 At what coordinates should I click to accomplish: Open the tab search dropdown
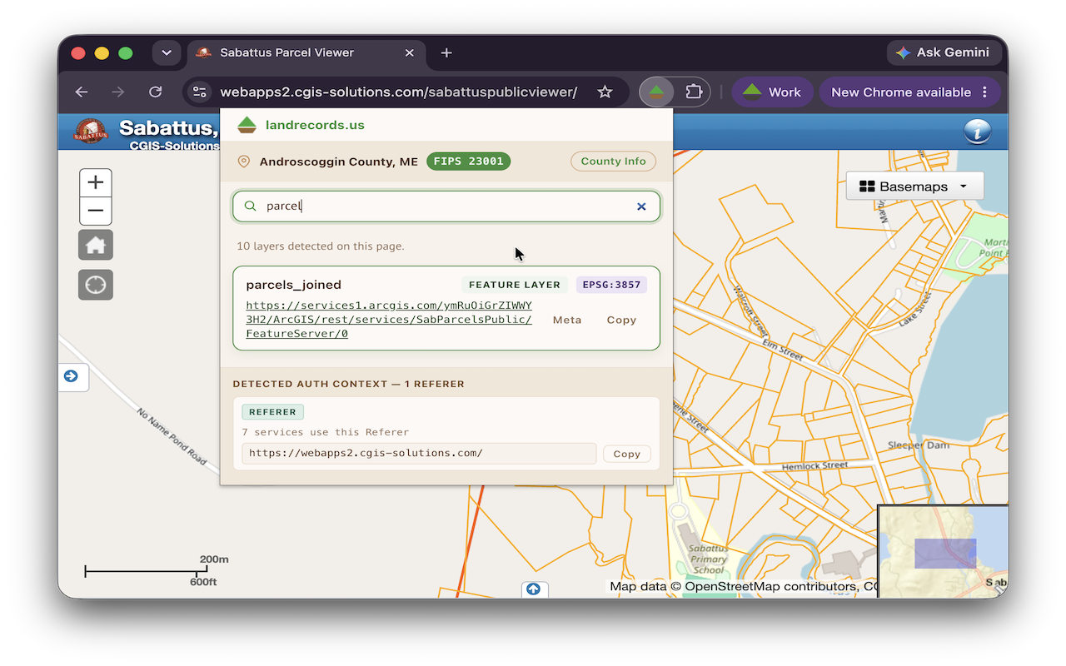click(167, 52)
